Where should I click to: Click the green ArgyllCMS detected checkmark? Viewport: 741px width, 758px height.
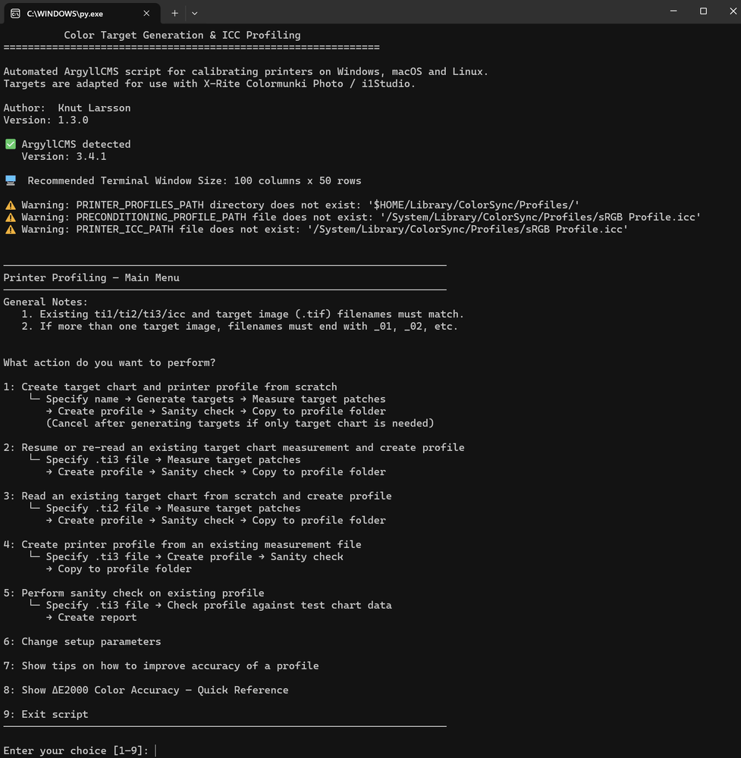[x=11, y=144]
